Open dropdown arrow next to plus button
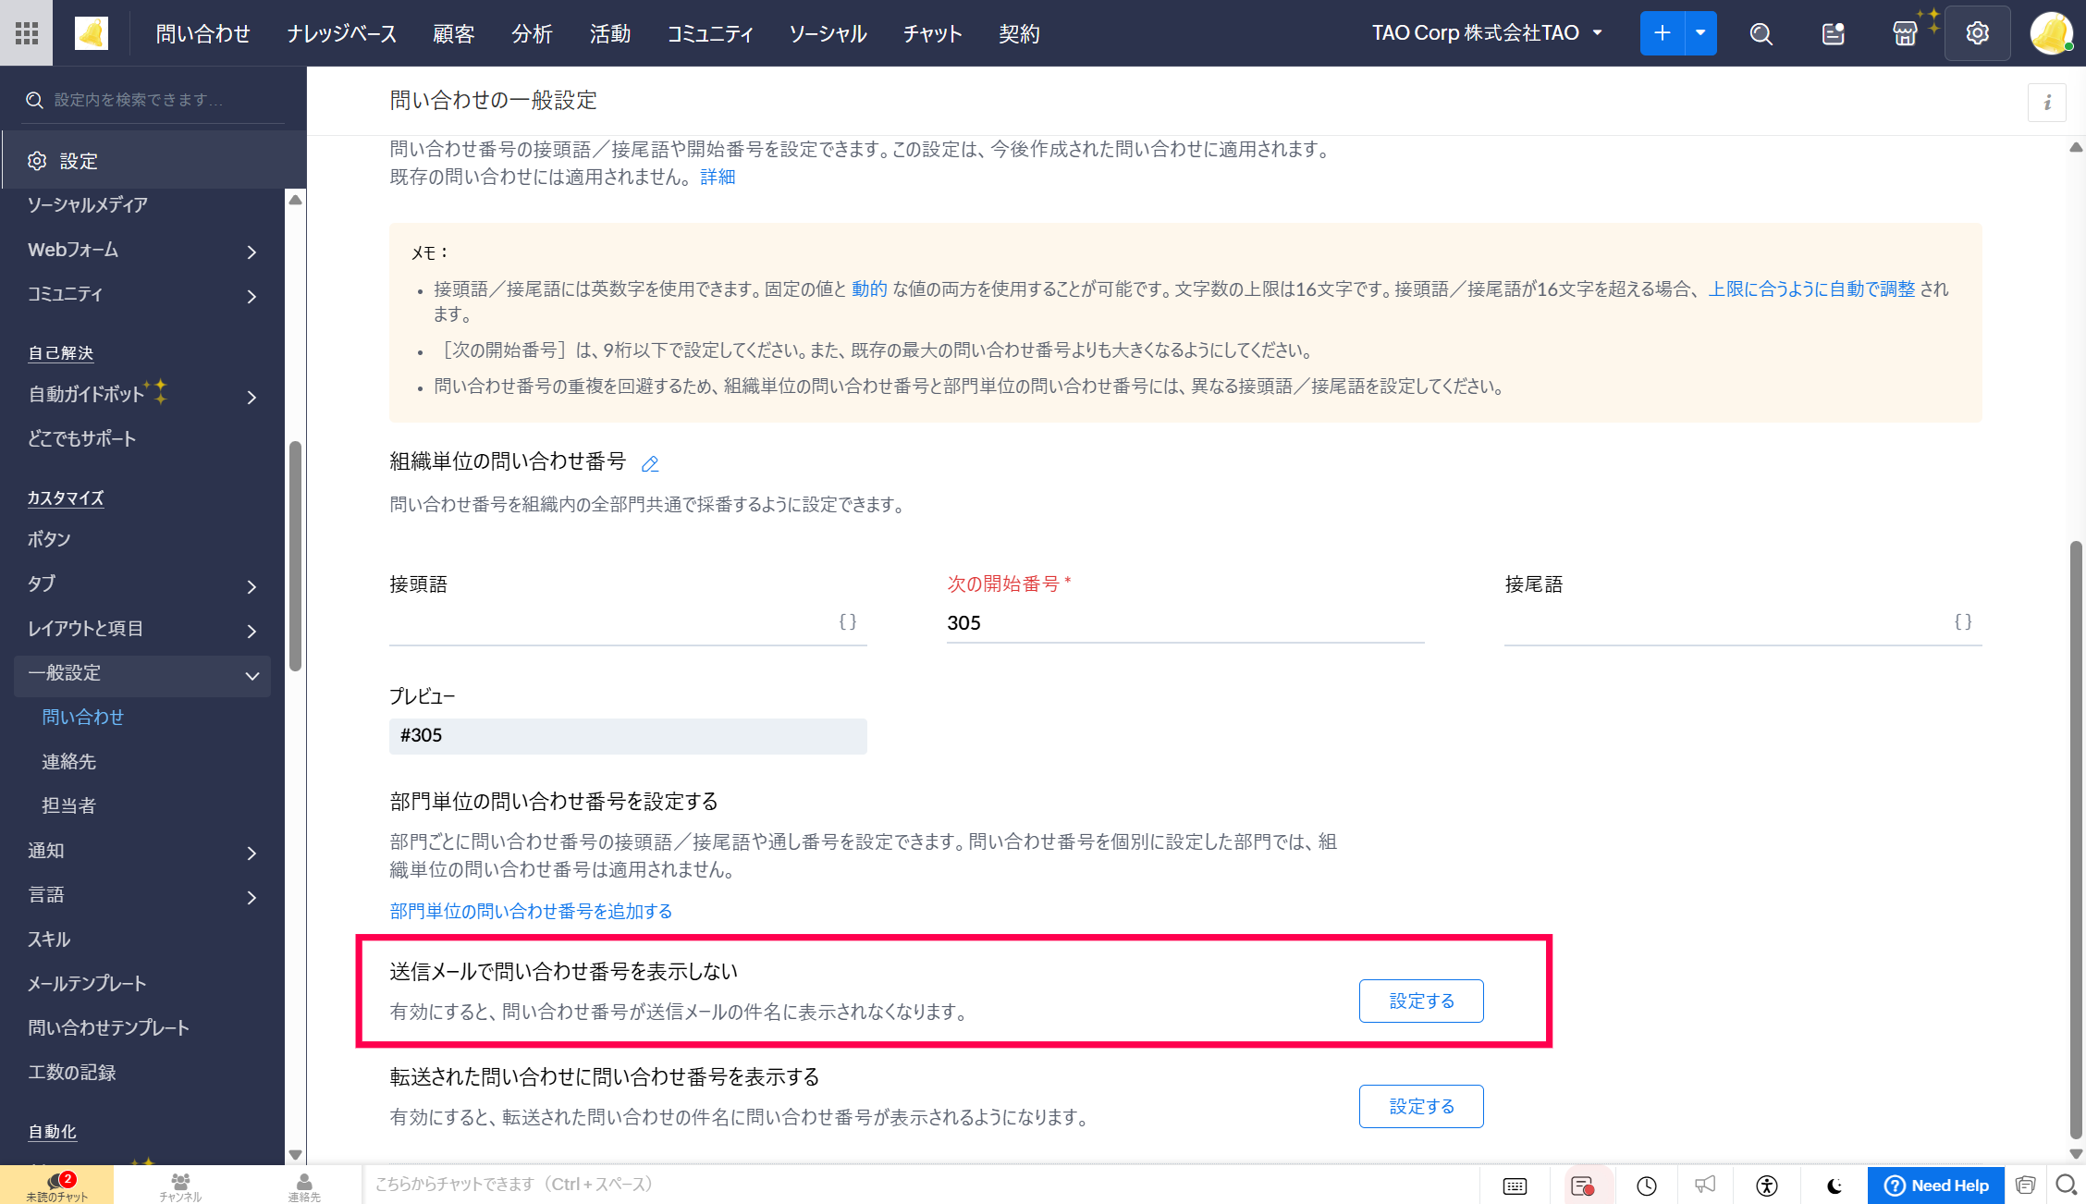The image size is (2086, 1204). click(x=1700, y=33)
